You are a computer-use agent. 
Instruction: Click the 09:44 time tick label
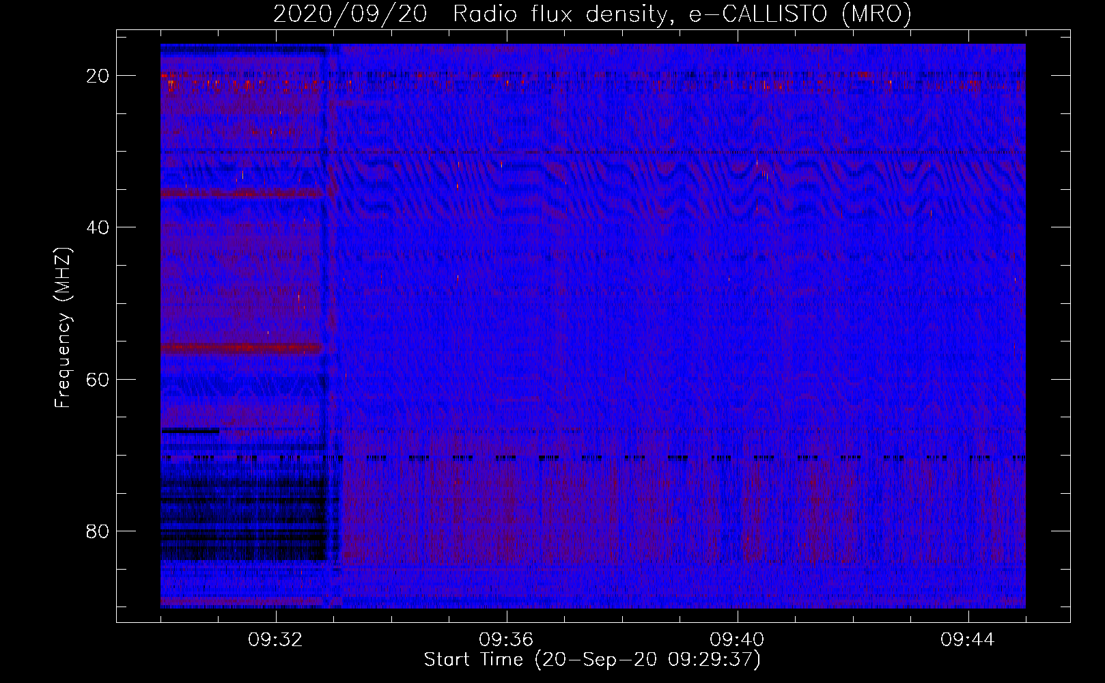click(968, 640)
